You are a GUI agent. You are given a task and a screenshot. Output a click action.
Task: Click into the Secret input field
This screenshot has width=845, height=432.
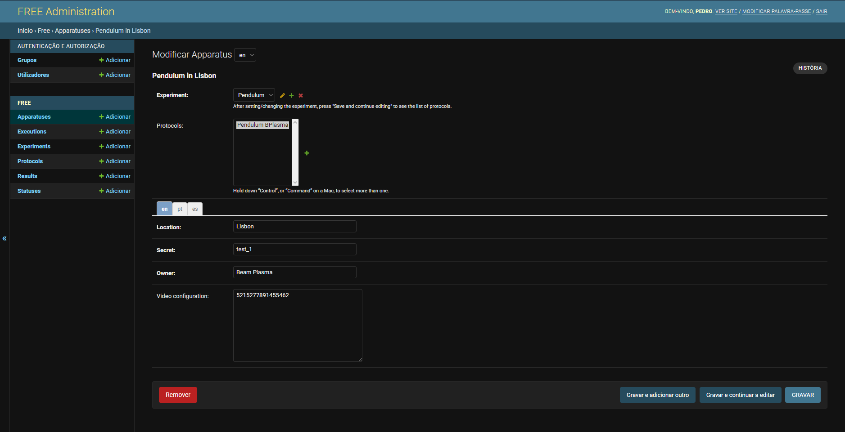(x=295, y=249)
